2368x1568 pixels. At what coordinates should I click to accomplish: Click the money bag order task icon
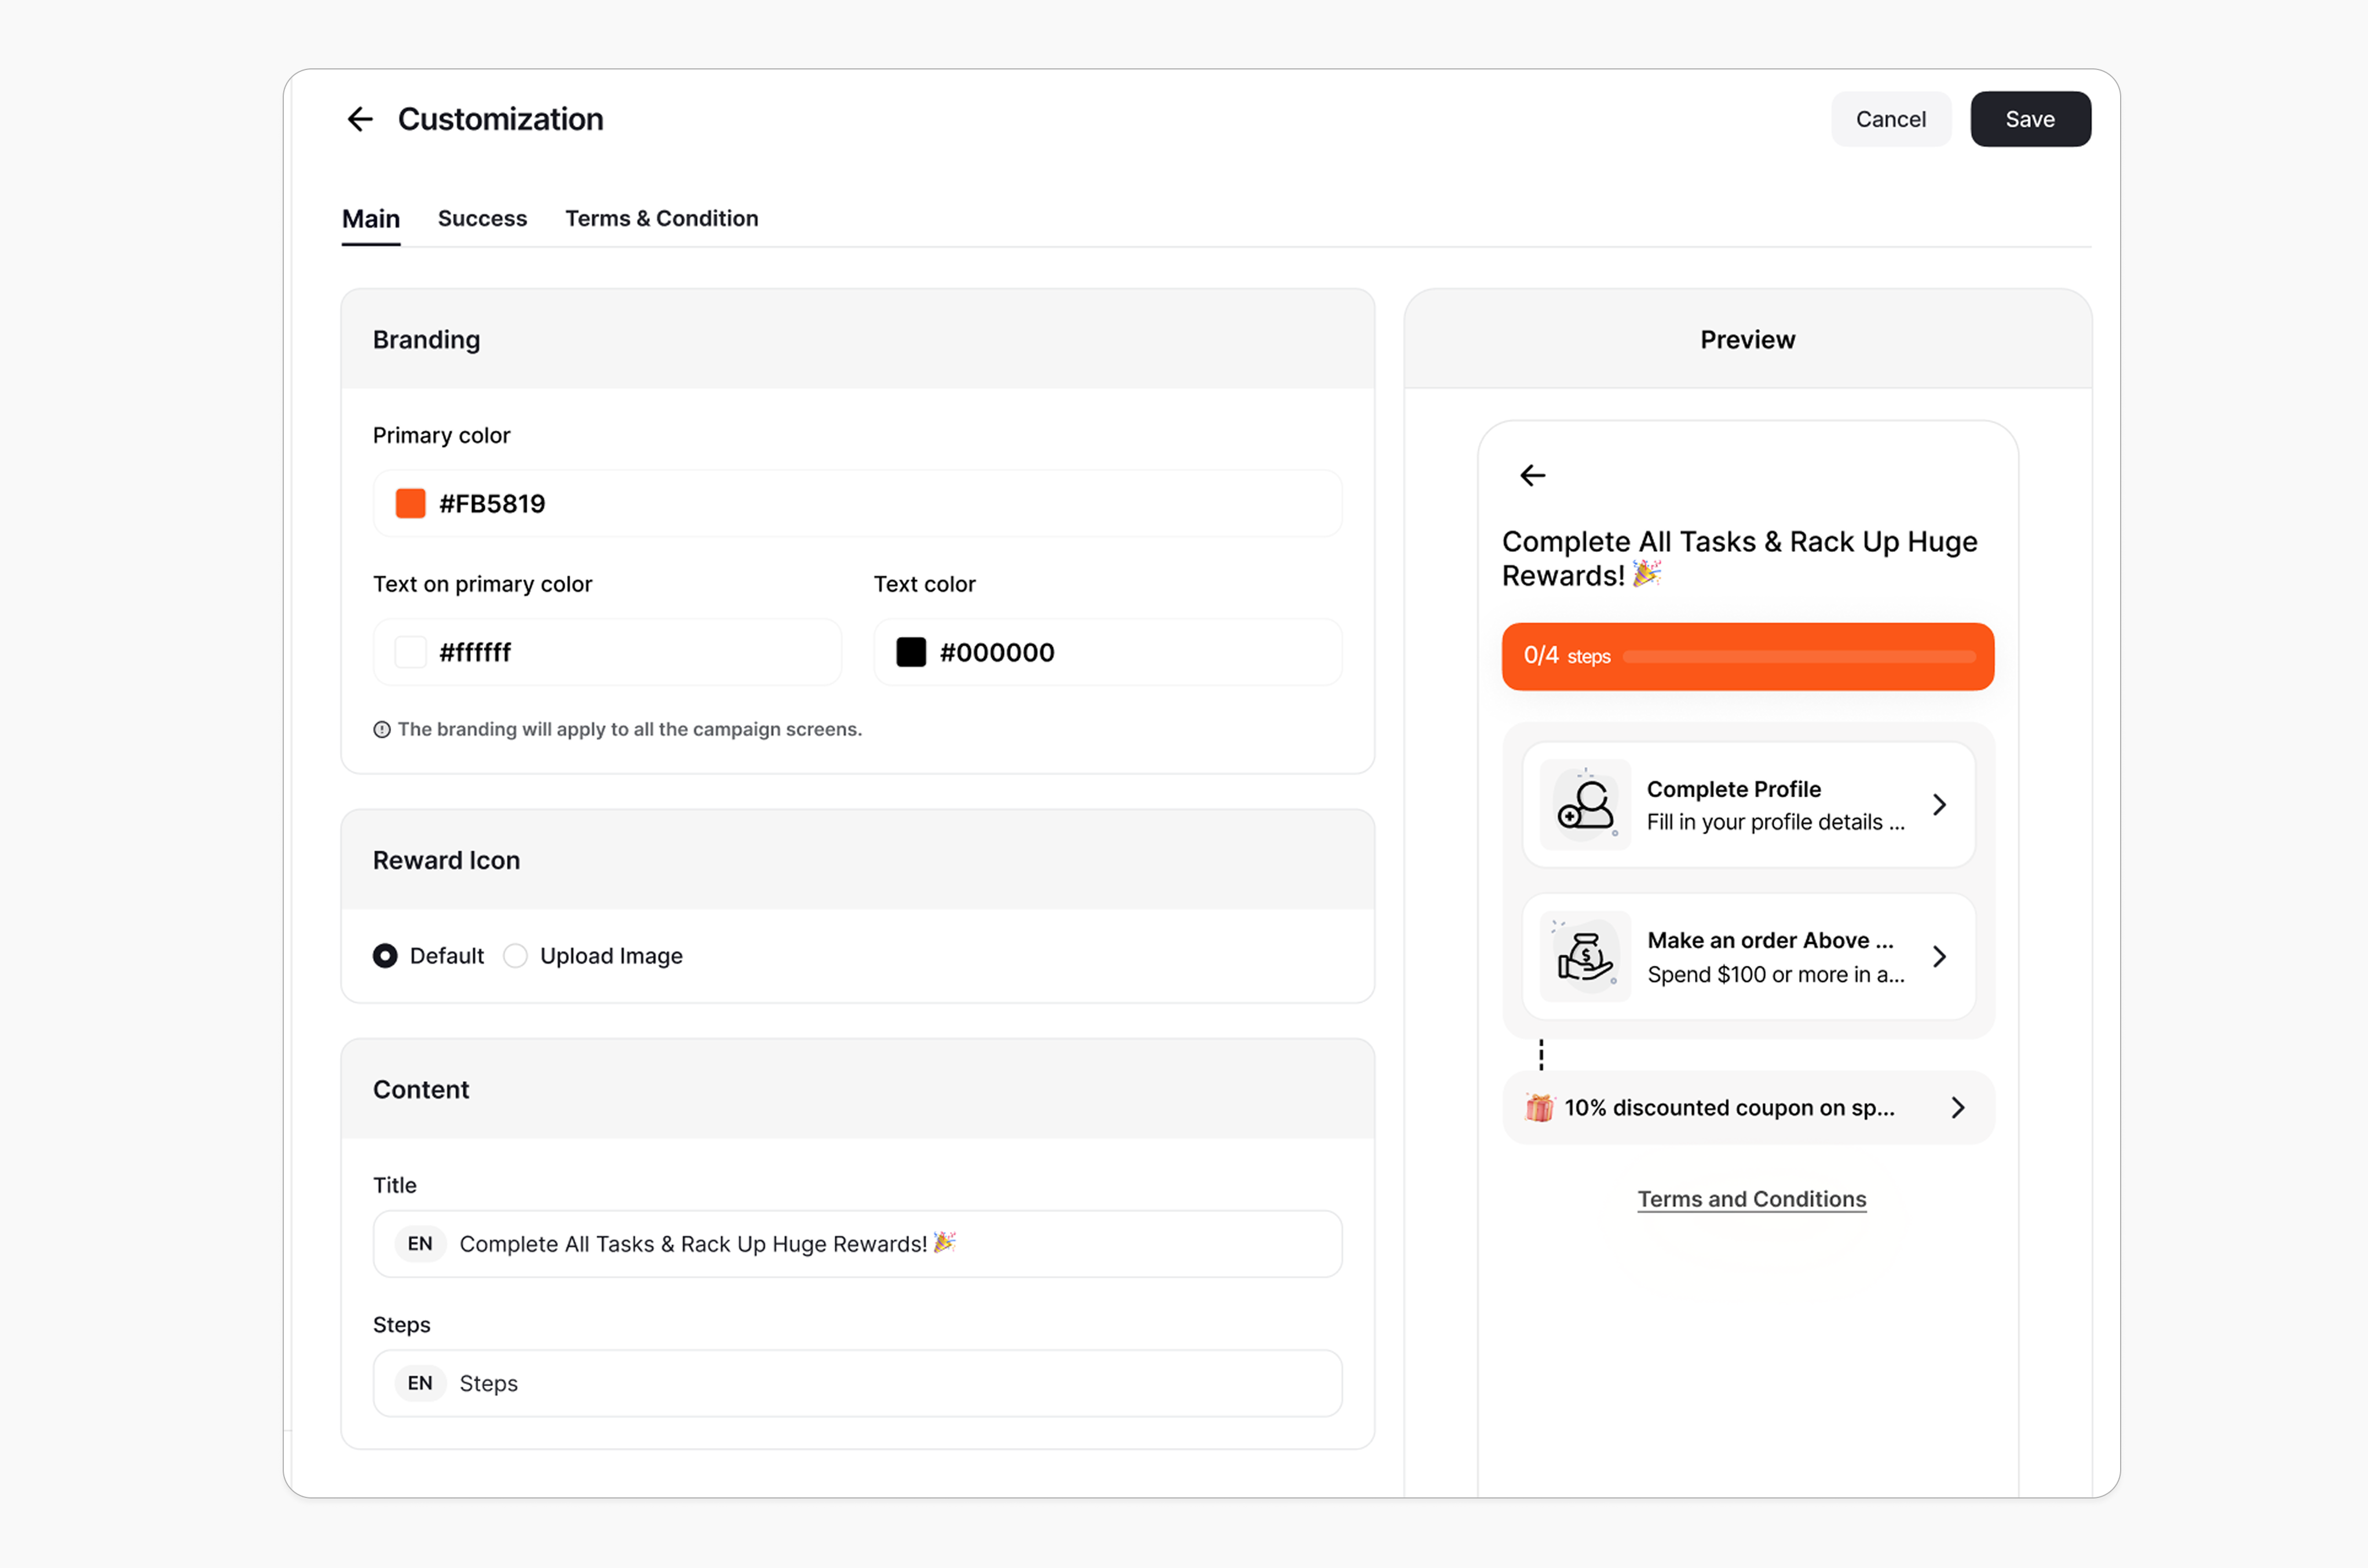1585,957
